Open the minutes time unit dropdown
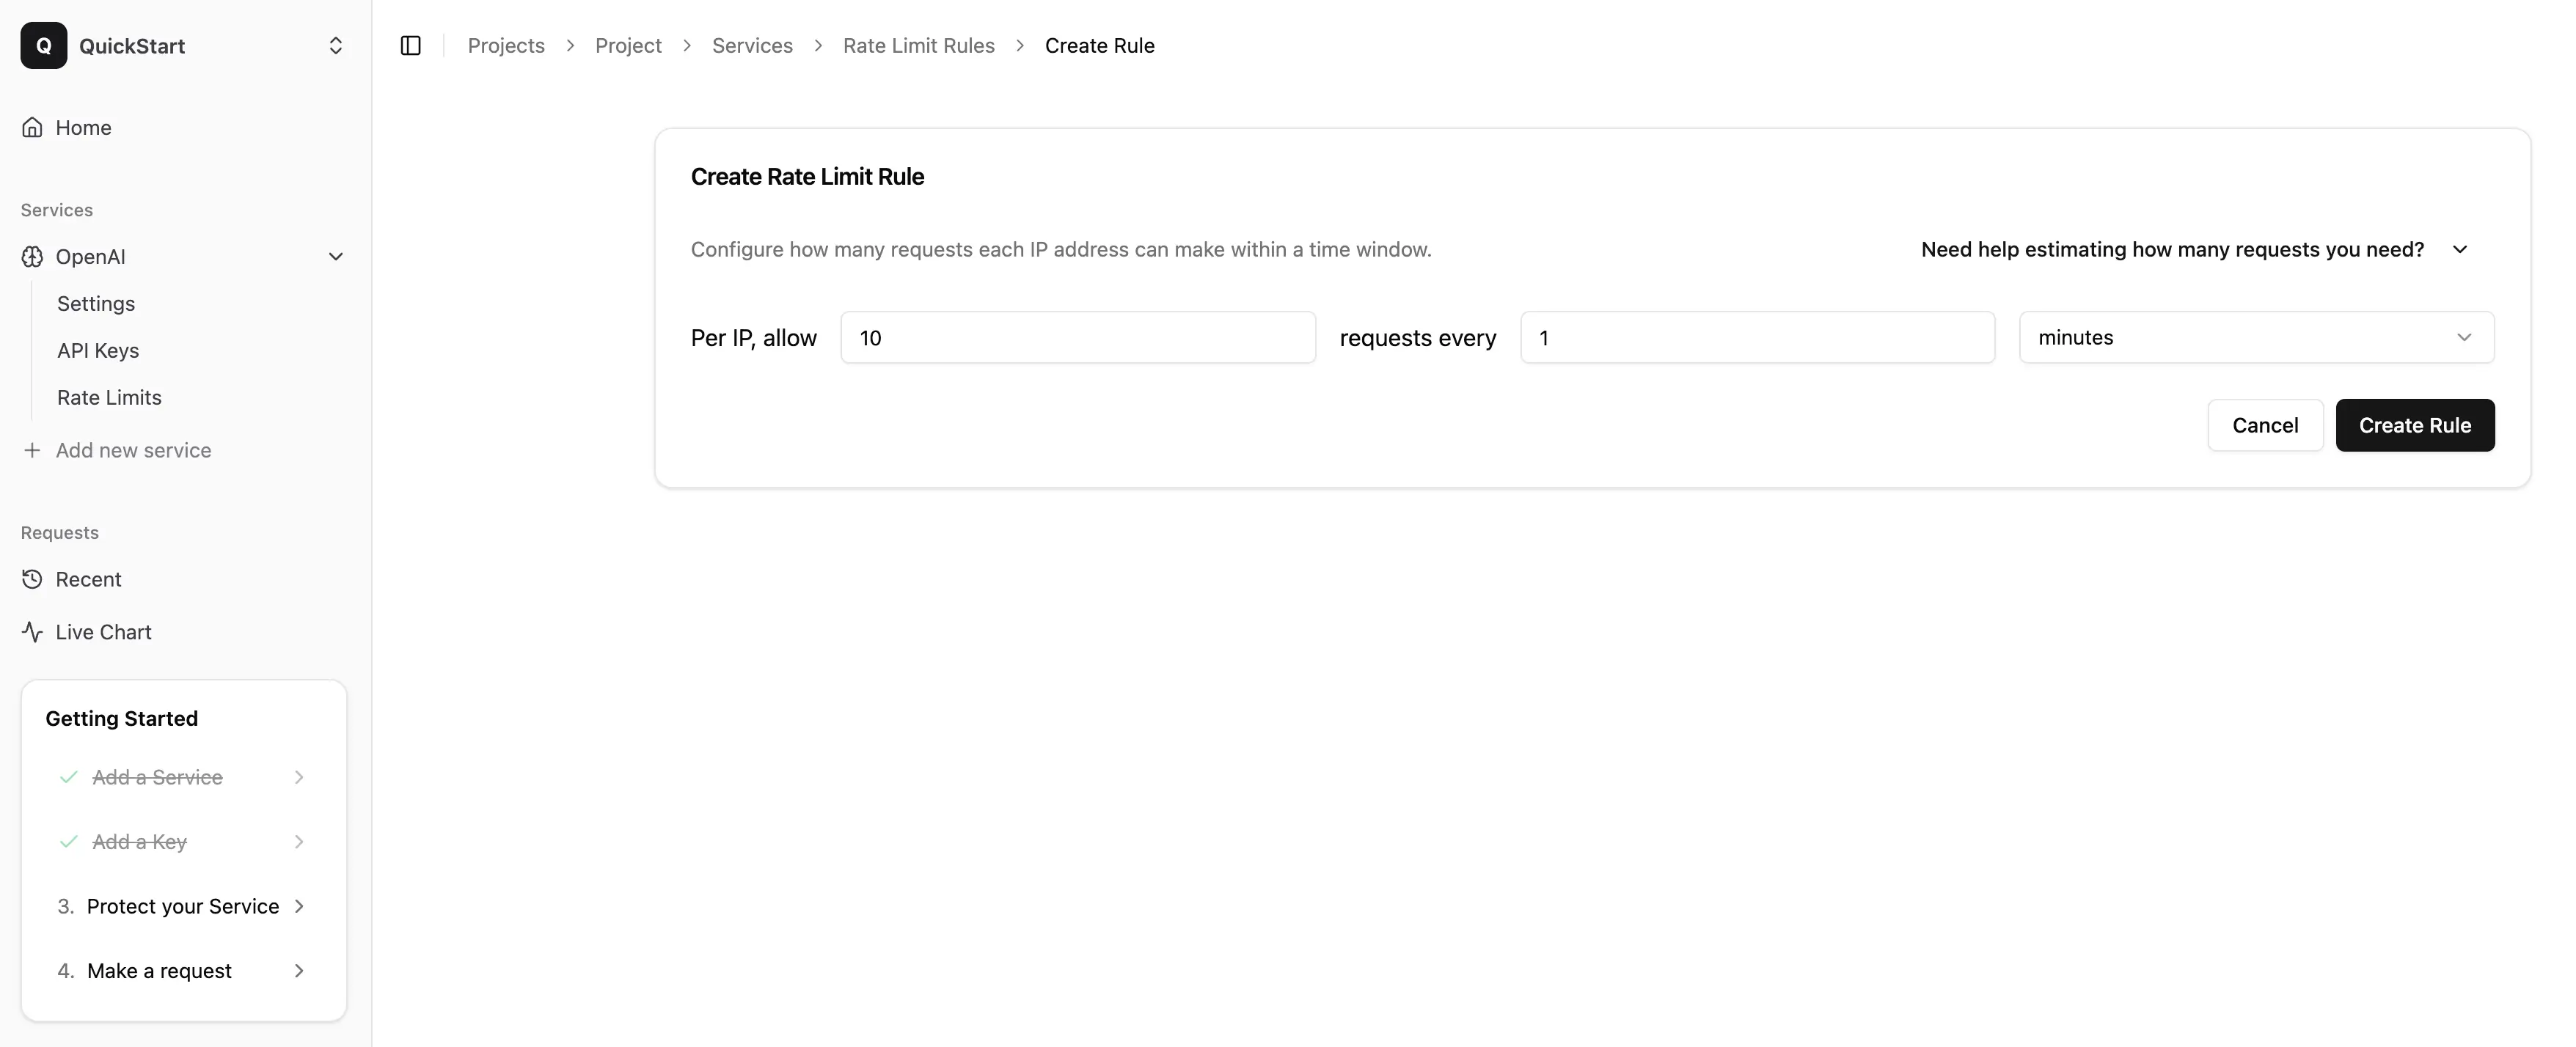The height and width of the screenshot is (1047, 2576). (x=2255, y=337)
